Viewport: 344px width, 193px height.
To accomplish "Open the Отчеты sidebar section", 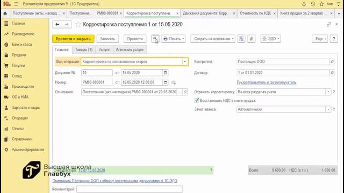I will click(x=18, y=129).
